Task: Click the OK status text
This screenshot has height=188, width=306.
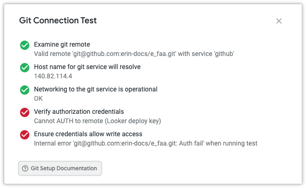Action: (39, 98)
